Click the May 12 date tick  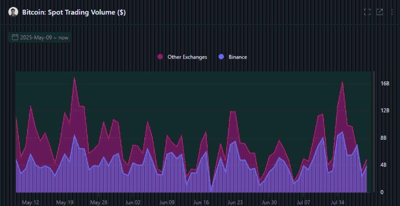[x=31, y=202]
